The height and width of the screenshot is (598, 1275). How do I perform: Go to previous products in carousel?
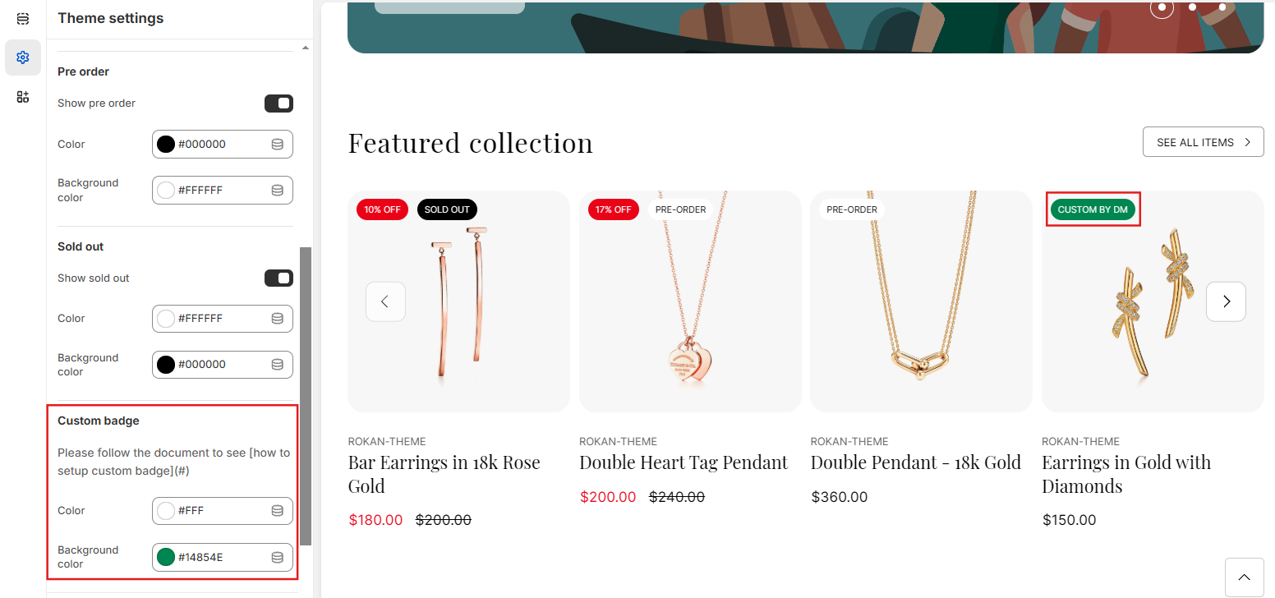tap(385, 301)
